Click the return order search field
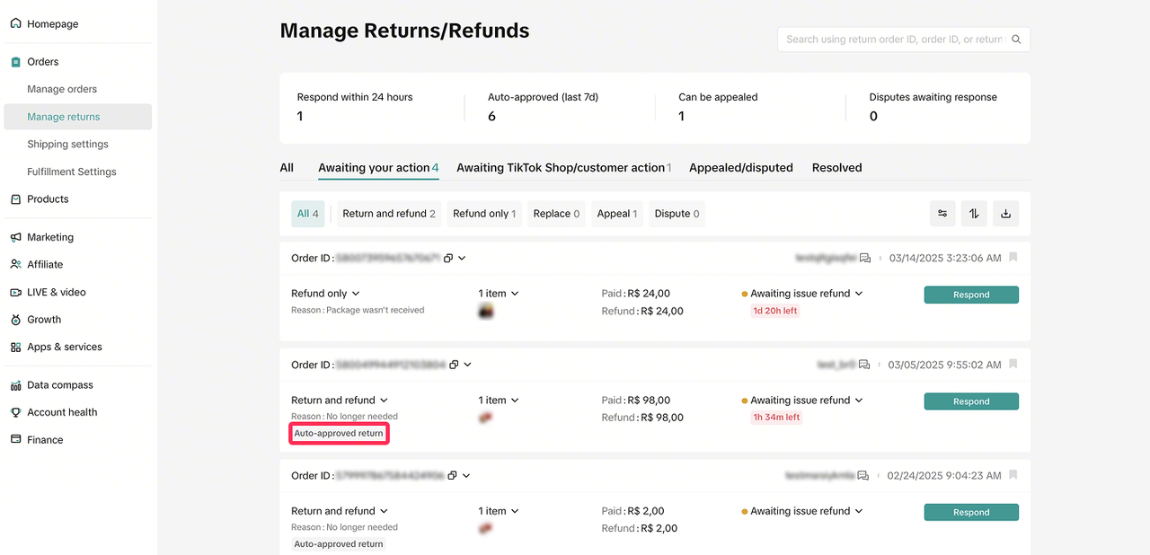This screenshot has height=555, width=1150. point(894,40)
